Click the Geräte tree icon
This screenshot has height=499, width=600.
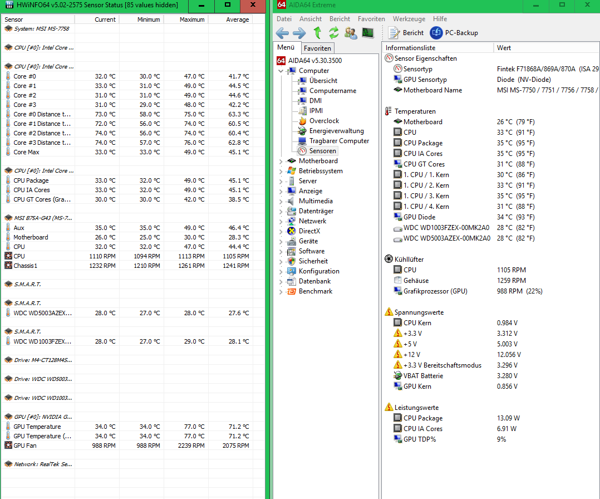[292, 241]
